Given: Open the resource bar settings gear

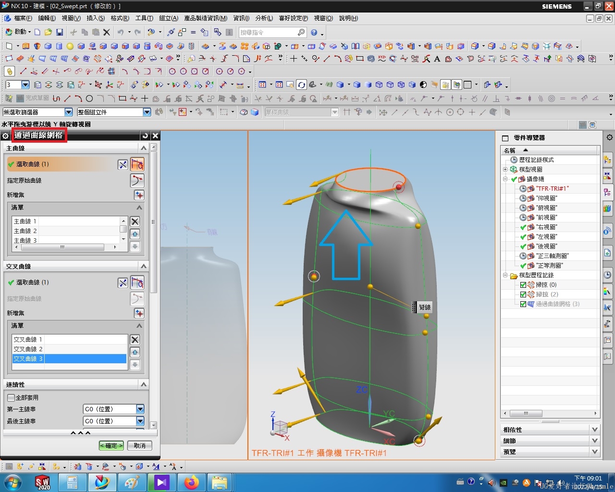Looking at the screenshot, I should (x=609, y=137).
